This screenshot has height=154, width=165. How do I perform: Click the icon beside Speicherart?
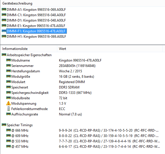click(9, 87)
